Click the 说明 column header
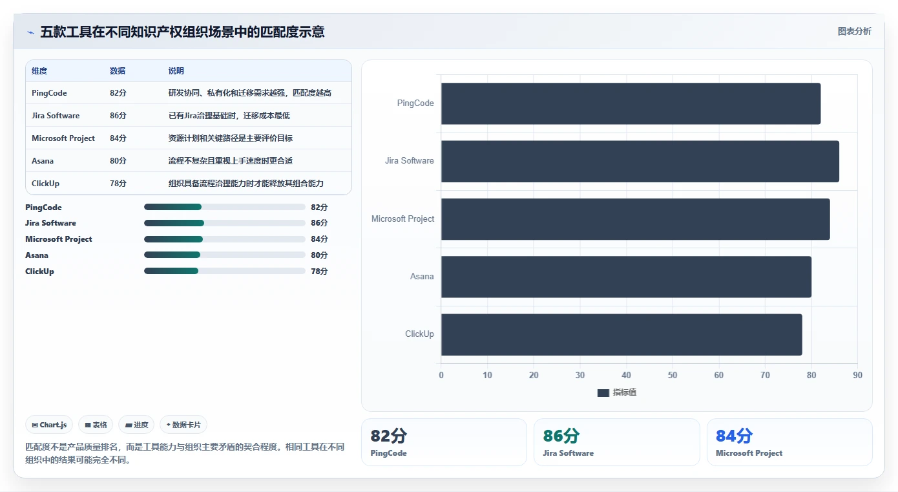 click(x=176, y=71)
